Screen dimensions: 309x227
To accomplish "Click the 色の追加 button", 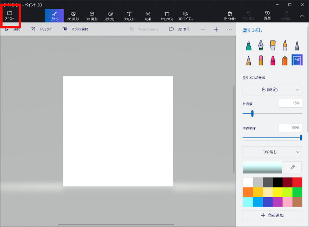I will coord(272,215).
